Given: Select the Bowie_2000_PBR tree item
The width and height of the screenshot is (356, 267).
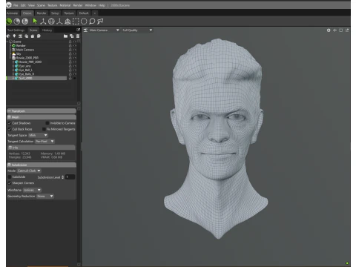Looking at the screenshot, I should click(x=27, y=58).
